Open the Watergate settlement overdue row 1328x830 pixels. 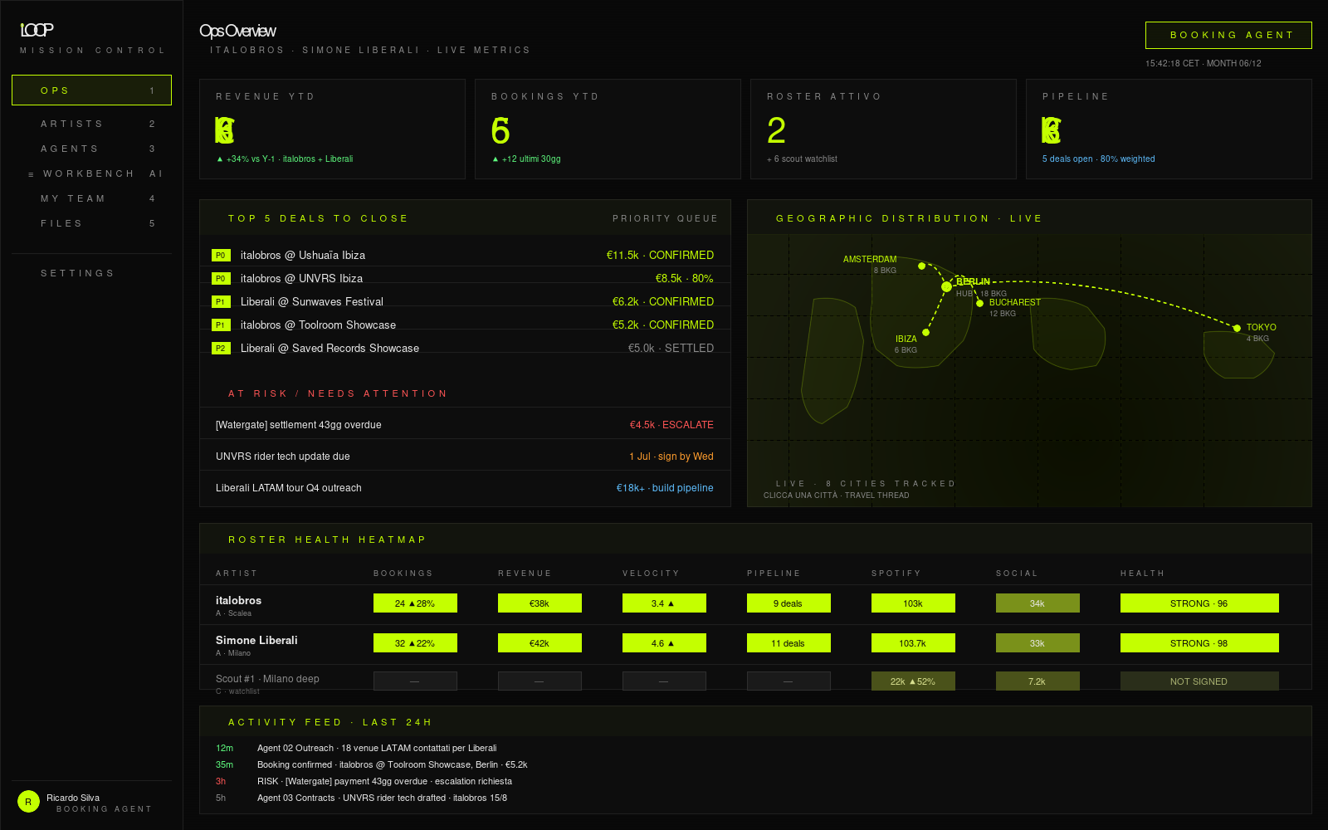465,425
